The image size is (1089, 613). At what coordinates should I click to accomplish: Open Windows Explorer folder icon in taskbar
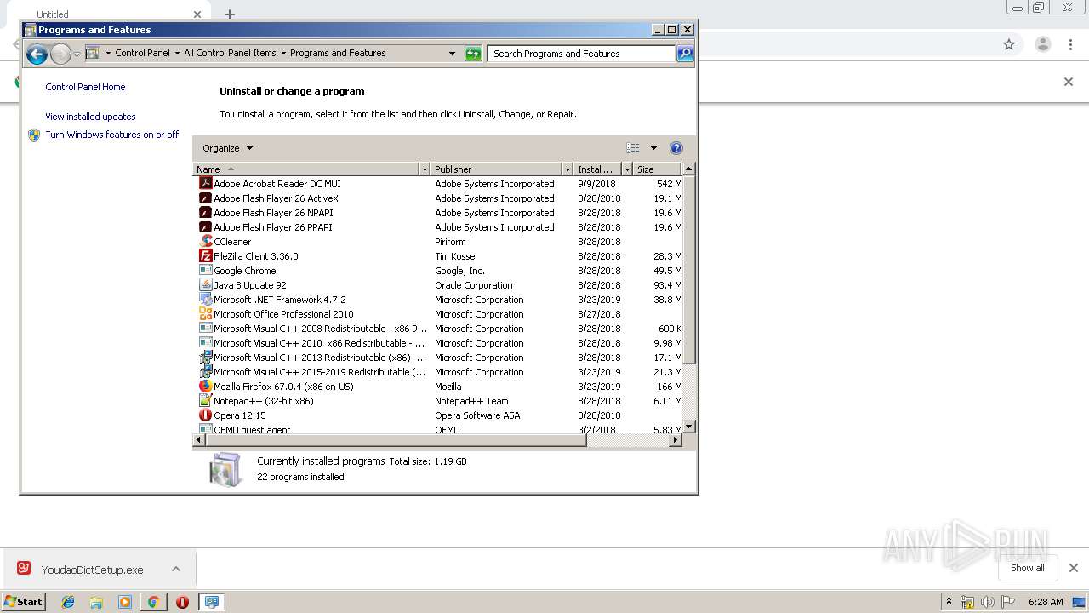tap(96, 602)
